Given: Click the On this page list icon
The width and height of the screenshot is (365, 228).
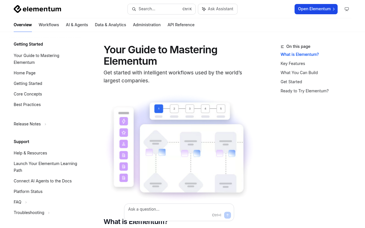Looking at the screenshot, I should pyautogui.click(x=282, y=46).
